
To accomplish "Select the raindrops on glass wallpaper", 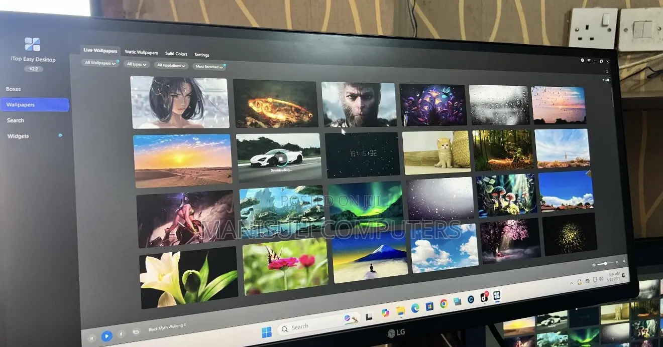I will pyautogui.click(x=499, y=105).
